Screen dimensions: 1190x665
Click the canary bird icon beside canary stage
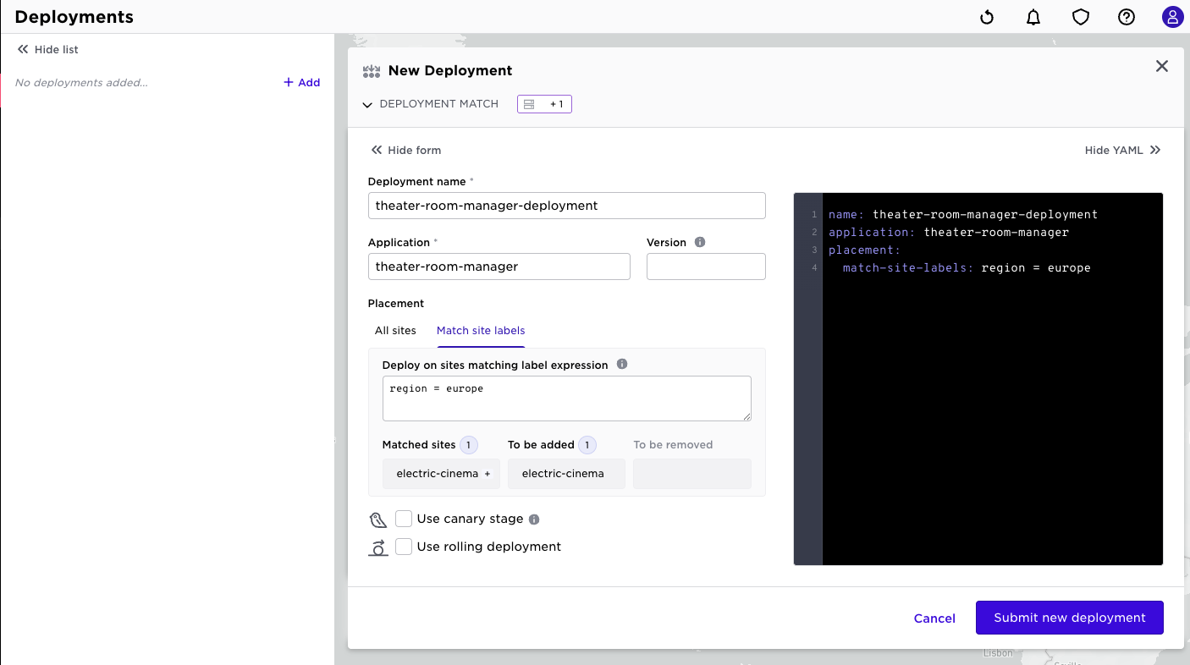pyautogui.click(x=378, y=519)
